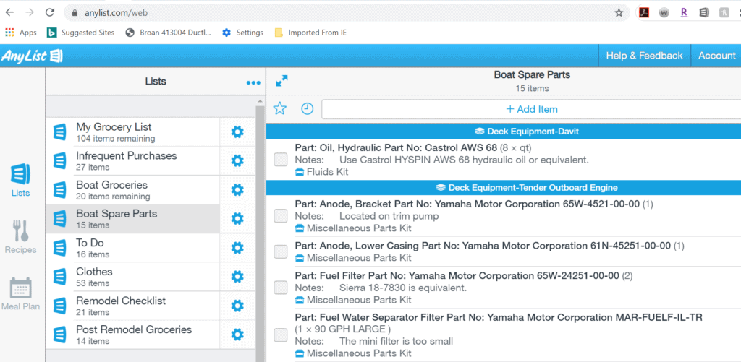This screenshot has height=362, width=741.
Task: Open Imported From IE bookmarks folder
Action: coord(310,33)
